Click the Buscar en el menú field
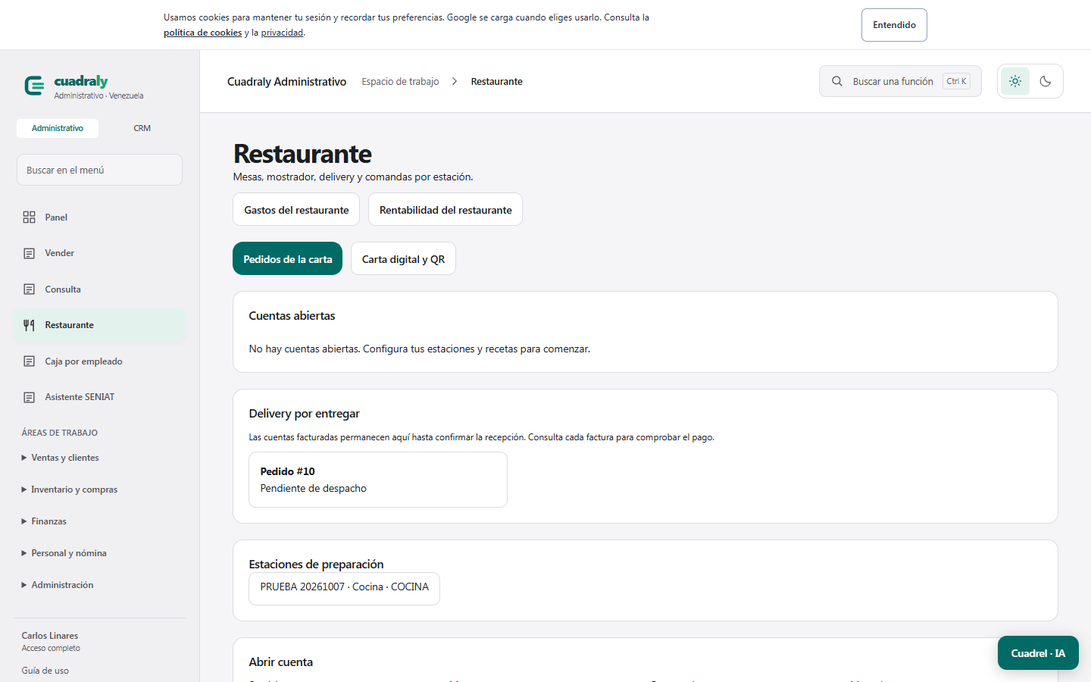1091x682 pixels. tap(99, 170)
